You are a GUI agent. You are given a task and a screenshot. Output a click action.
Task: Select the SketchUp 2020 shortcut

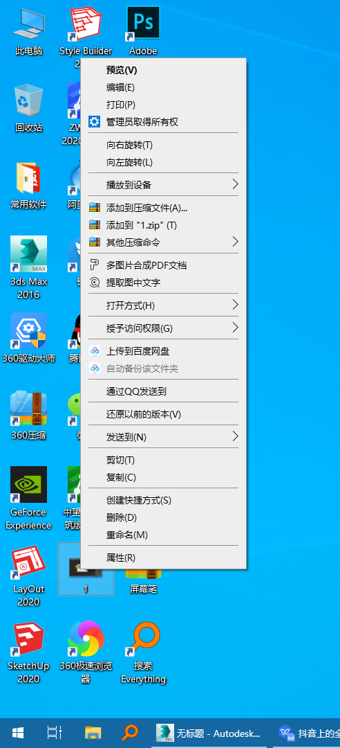(x=28, y=652)
